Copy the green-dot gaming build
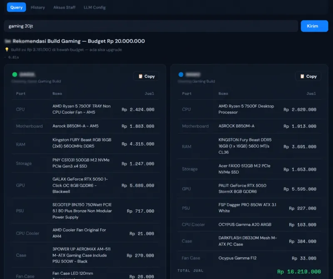Image resolution: width=333 pixels, height=279 pixels. pyautogui.click(x=147, y=76)
